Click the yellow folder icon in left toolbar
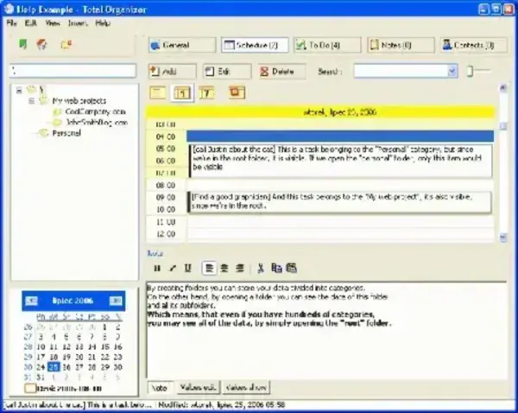This screenshot has height=413, width=518. coord(65,44)
